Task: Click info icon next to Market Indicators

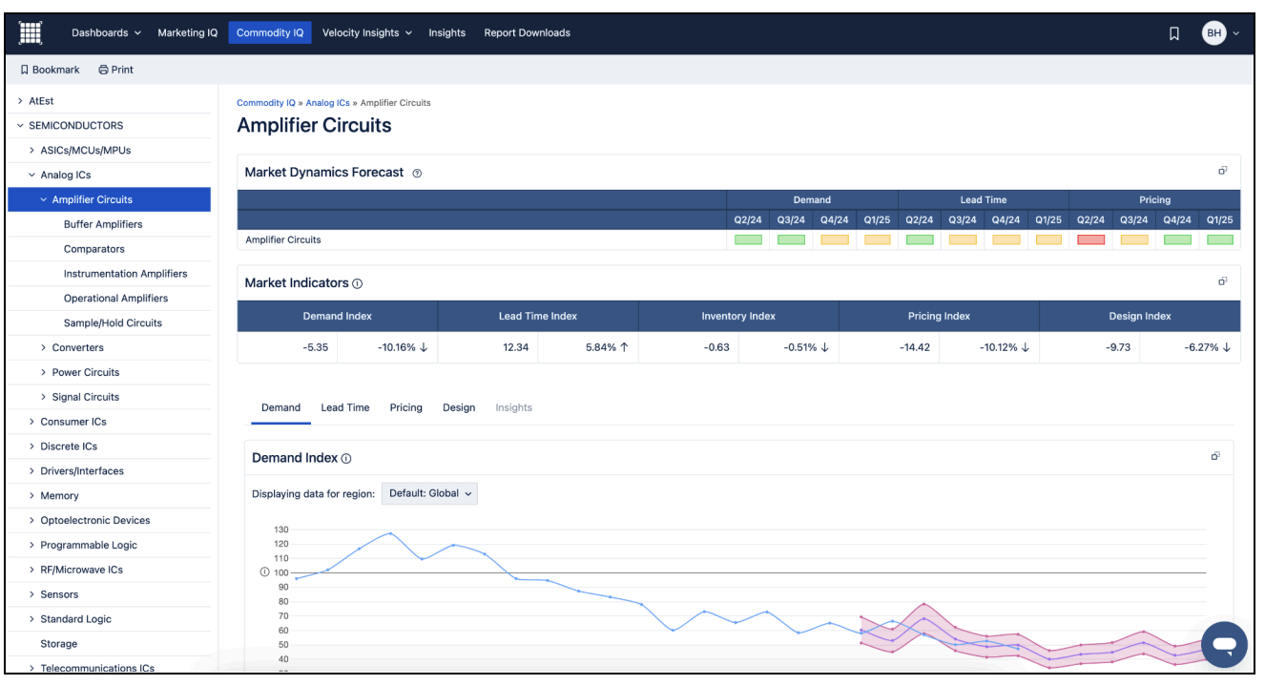Action: [358, 283]
